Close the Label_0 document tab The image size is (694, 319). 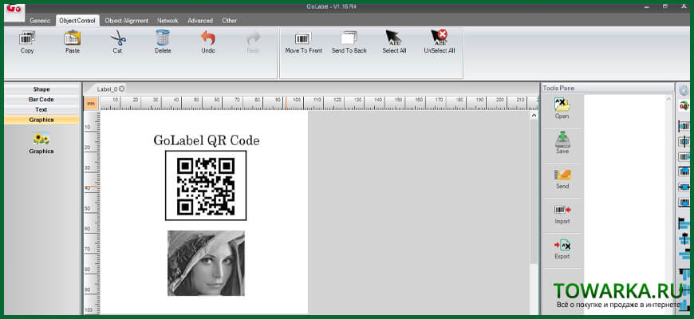coord(121,89)
